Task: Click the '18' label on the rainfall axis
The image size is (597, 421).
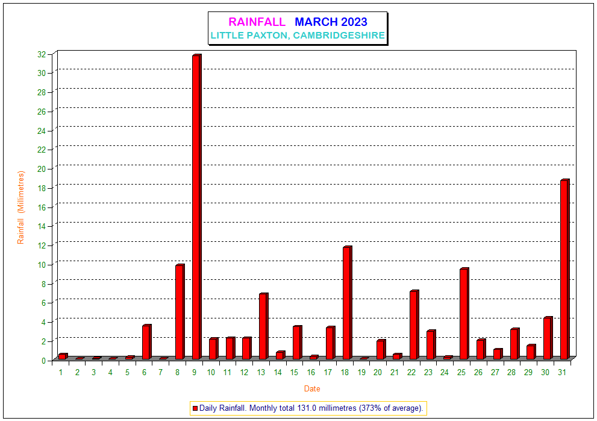Action: pos(42,188)
